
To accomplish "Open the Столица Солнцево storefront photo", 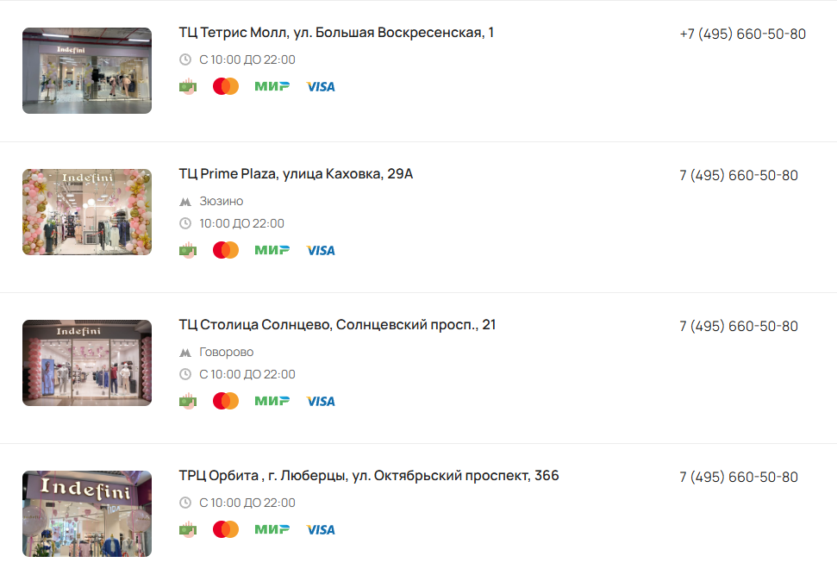I will pyautogui.click(x=87, y=363).
